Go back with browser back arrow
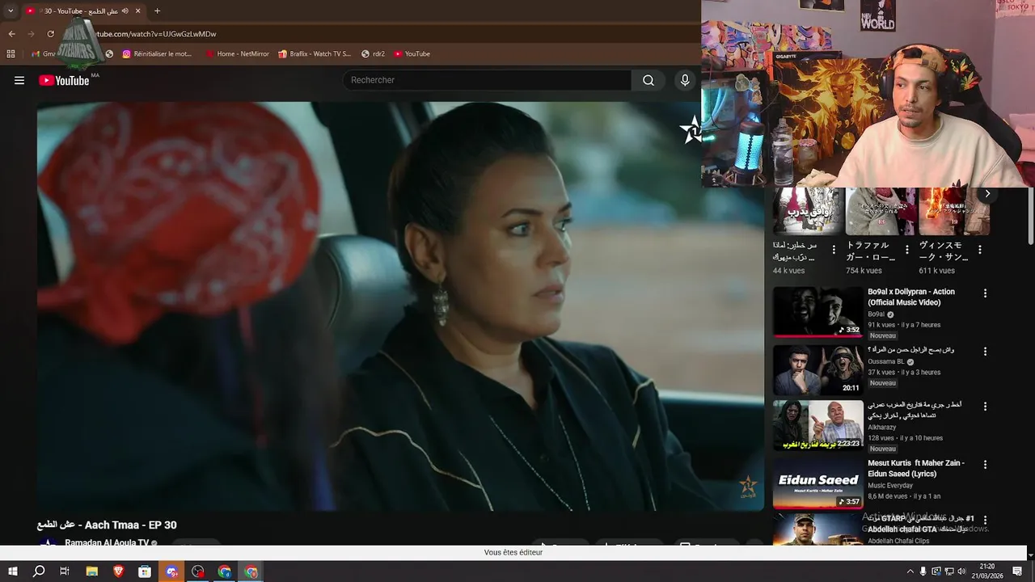This screenshot has width=1035, height=582. coord(11,34)
